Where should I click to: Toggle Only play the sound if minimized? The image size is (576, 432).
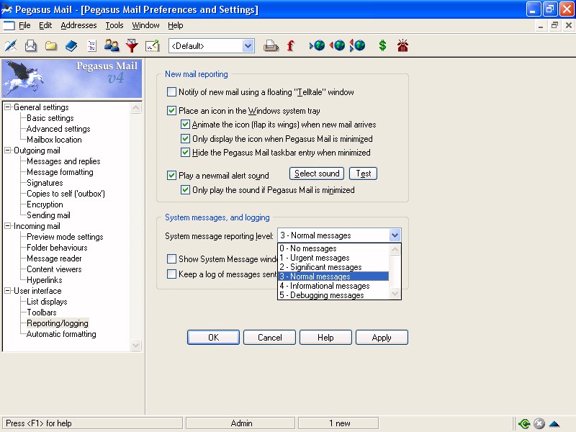[x=185, y=190]
